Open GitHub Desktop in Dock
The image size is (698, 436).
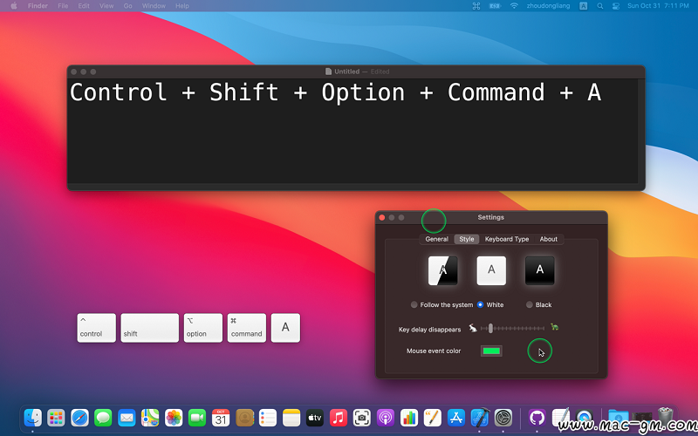[x=537, y=418]
